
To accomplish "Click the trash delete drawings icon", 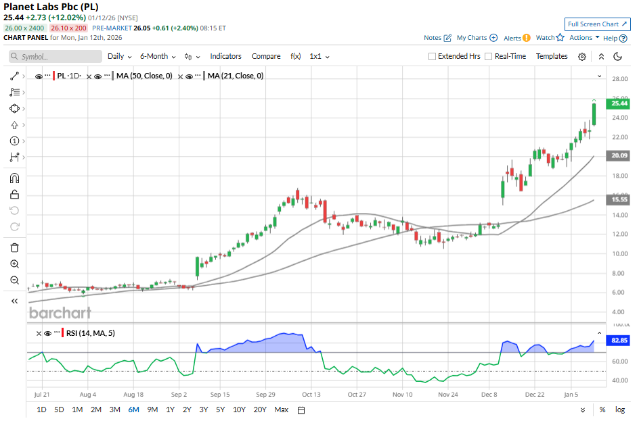I will [14, 248].
